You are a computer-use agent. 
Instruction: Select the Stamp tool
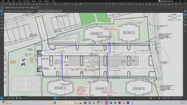point(76,4)
